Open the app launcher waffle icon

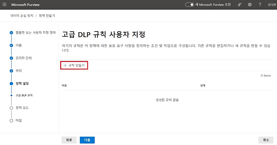(5, 5)
